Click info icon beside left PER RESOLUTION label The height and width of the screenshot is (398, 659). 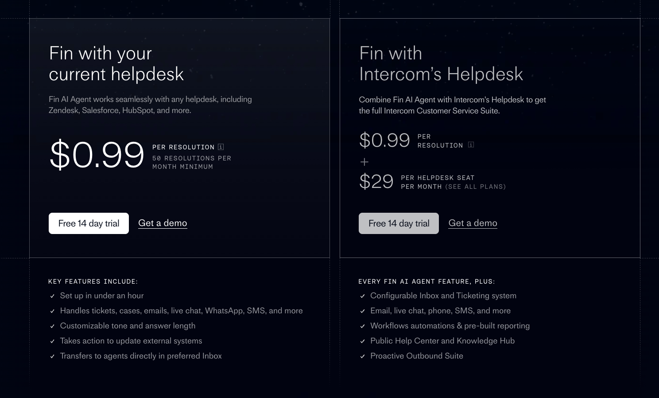(221, 147)
